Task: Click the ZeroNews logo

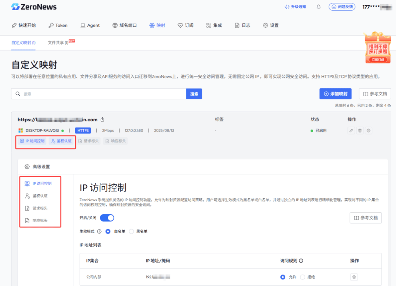Action: (34, 7)
